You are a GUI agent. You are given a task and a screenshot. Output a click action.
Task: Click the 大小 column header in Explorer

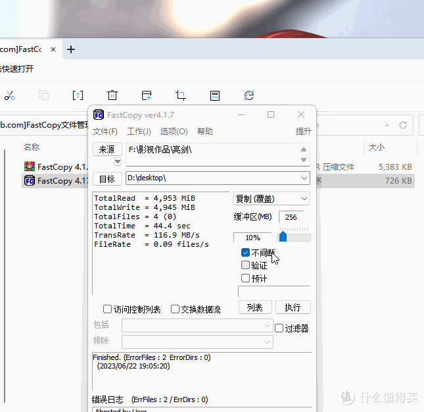pyautogui.click(x=377, y=147)
